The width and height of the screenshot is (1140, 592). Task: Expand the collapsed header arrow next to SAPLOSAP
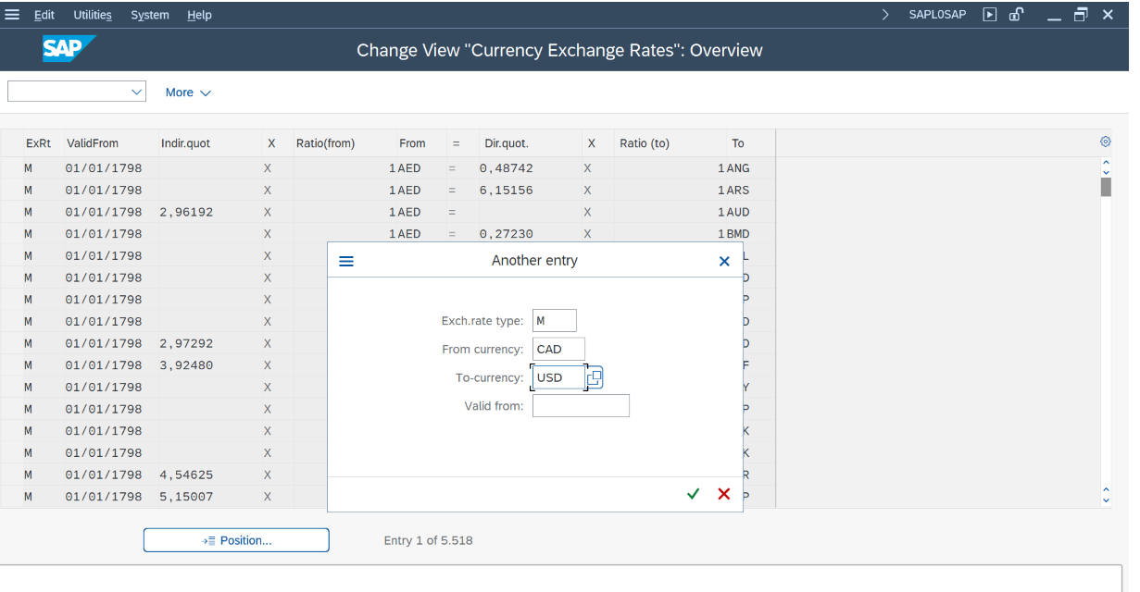(x=885, y=15)
